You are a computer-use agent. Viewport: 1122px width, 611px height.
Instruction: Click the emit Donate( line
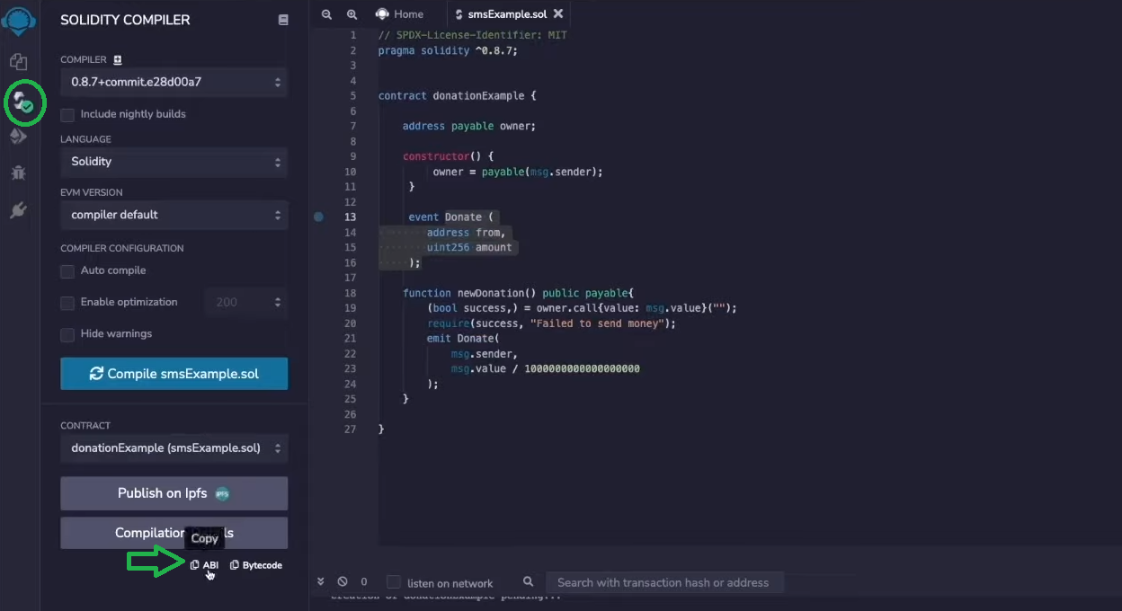coord(462,339)
